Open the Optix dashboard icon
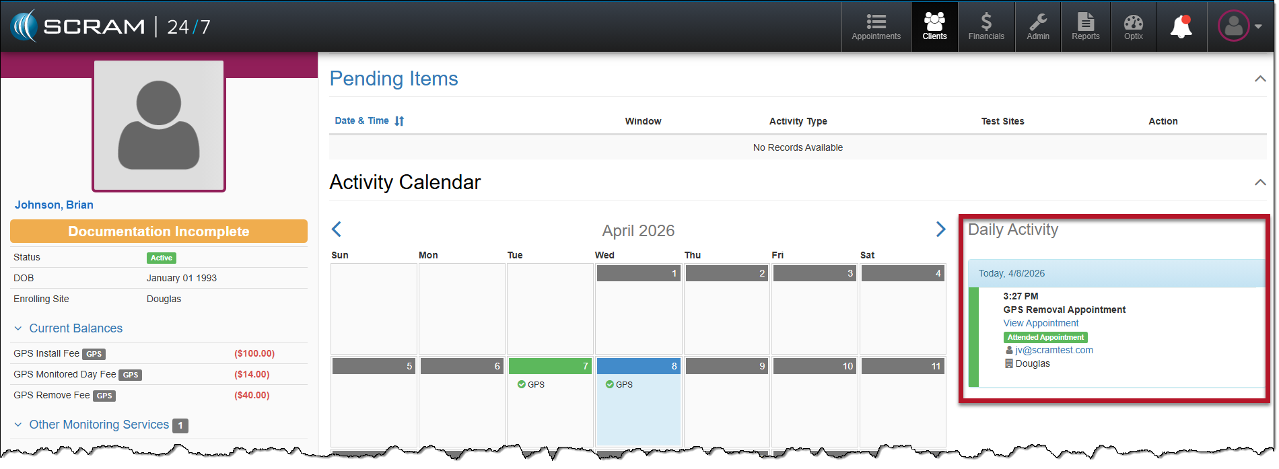This screenshot has width=1279, height=469. coord(1134,27)
